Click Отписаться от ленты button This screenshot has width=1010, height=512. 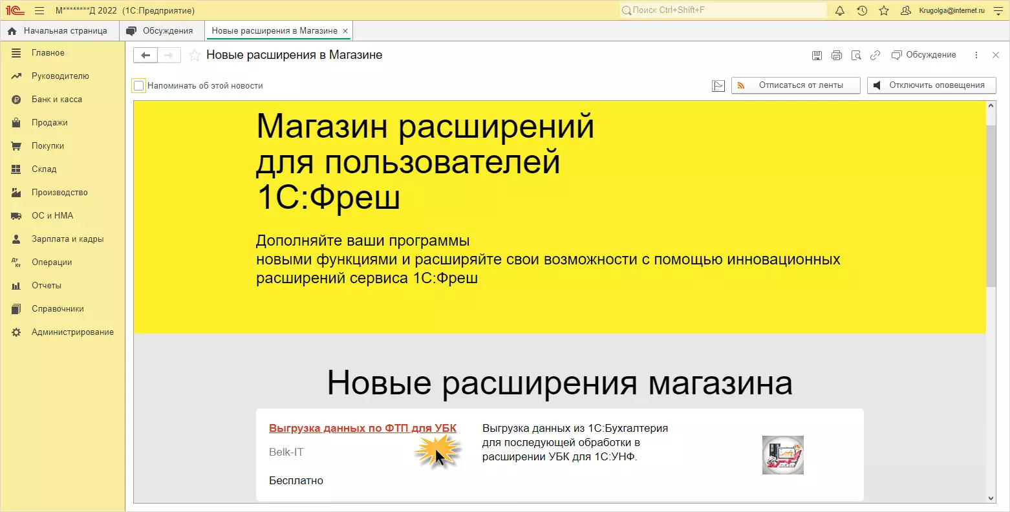coord(796,85)
